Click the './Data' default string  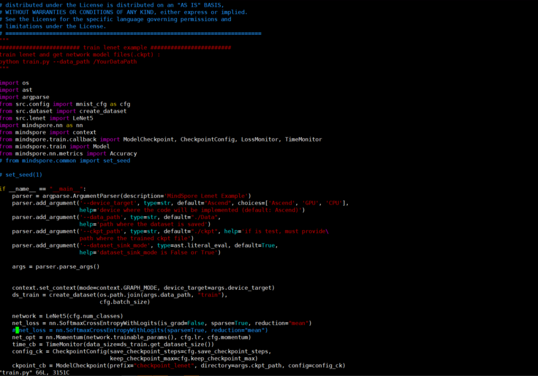pyautogui.click(x=205, y=217)
